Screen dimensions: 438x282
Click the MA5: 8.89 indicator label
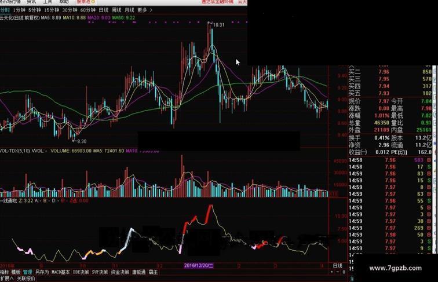point(51,17)
